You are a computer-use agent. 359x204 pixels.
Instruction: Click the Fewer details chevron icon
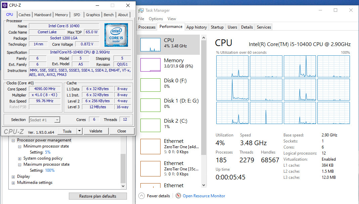141,196
